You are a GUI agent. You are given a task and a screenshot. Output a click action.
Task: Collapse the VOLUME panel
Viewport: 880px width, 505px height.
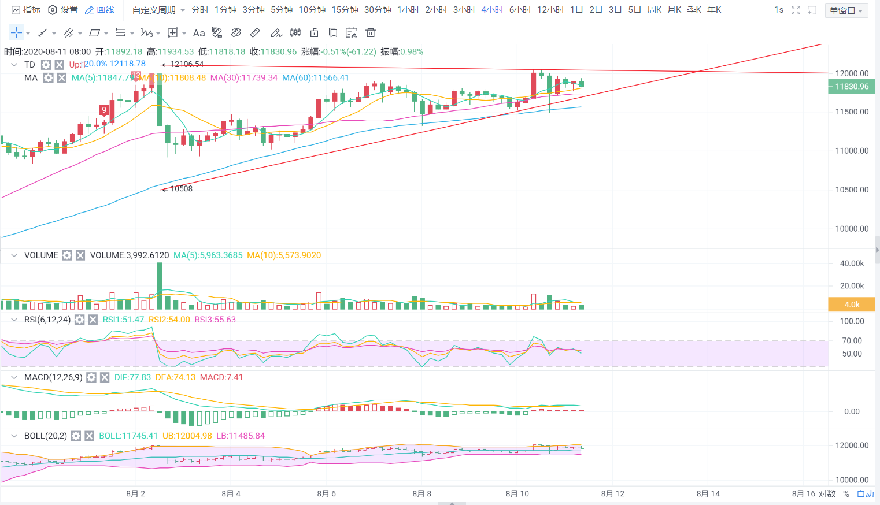[x=14, y=255]
